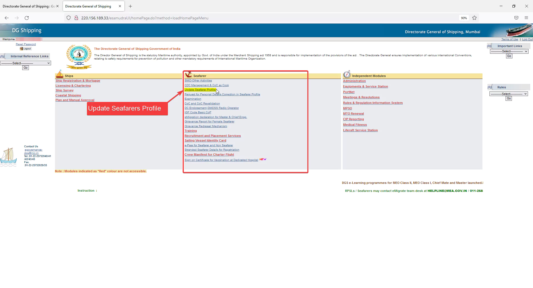This screenshot has width=533, height=288.
Task: Open the Rules select dropdown
Action: [509, 94]
